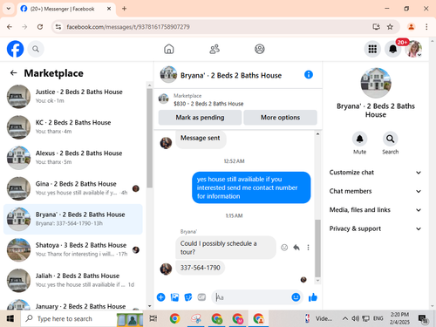
Task: Mute the Bryana' conversation
Action: pos(359,139)
